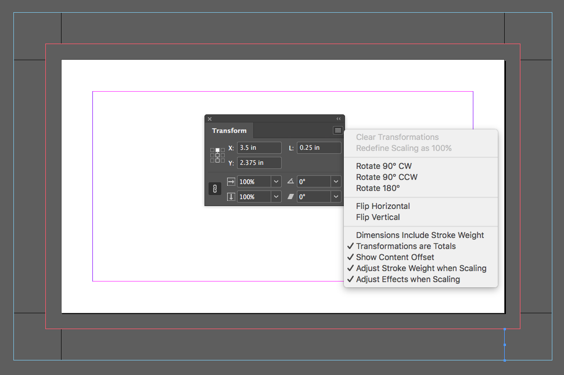Screen dimensions: 564x375
Task: Choose Flip Vertical
Action: 378,217
